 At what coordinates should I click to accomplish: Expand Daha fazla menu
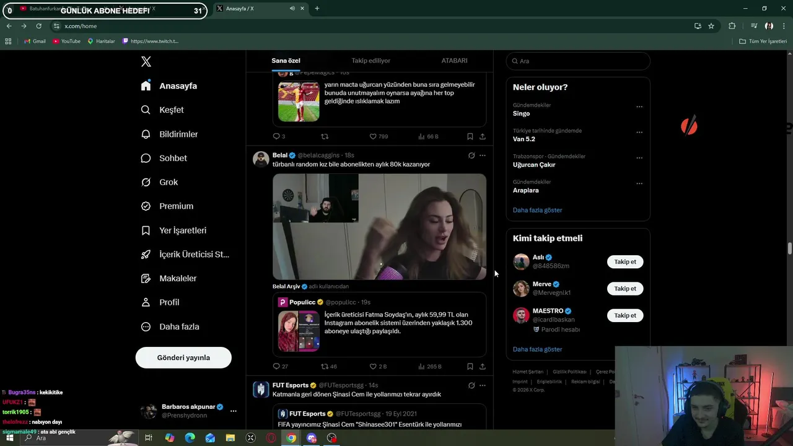click(x=170, y=326)
